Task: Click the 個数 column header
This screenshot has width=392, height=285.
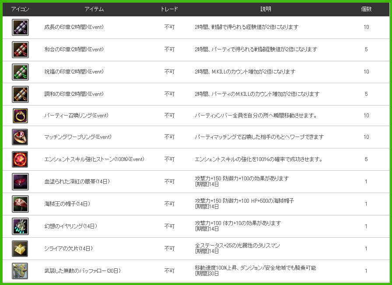Action: [x=366, y=9]
